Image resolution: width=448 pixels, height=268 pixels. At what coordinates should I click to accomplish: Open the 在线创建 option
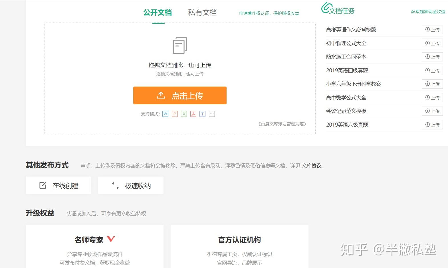pyautogui.click(x=58, y=186)
